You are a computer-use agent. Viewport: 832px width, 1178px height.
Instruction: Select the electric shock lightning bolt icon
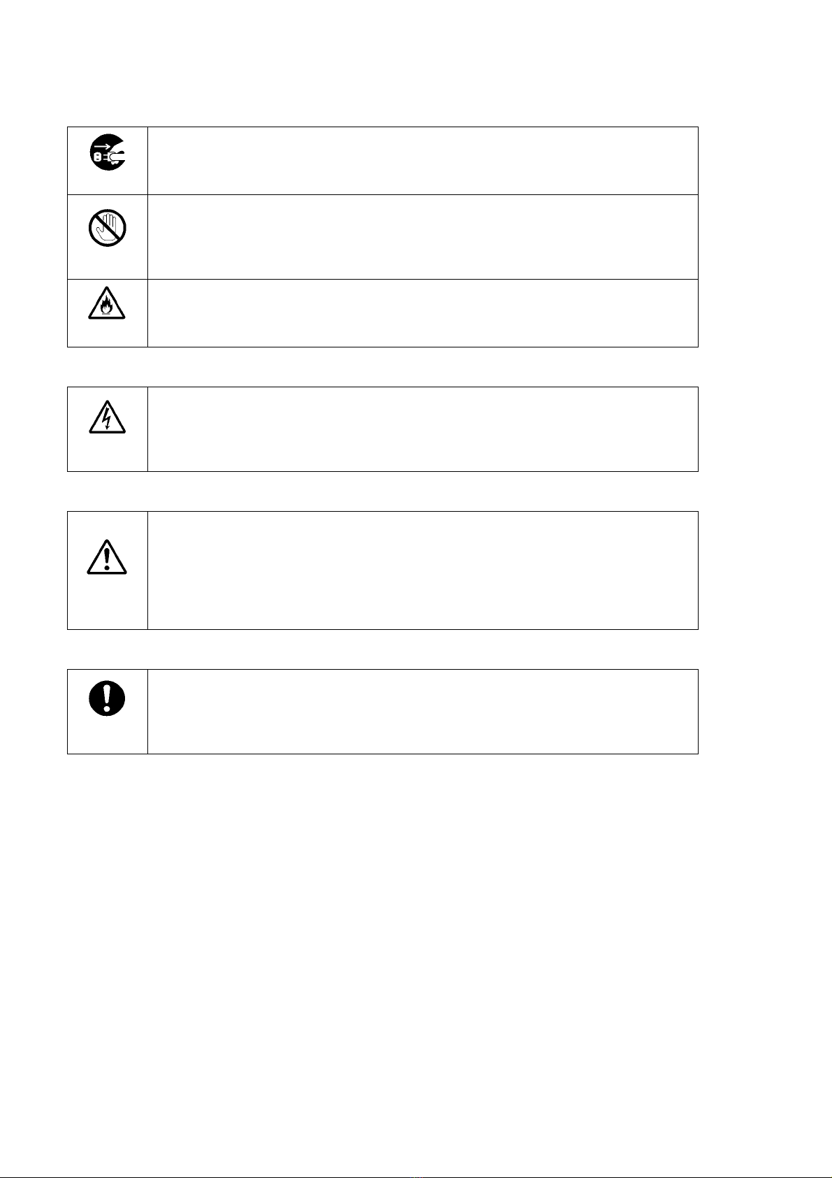tap(107, 419)
